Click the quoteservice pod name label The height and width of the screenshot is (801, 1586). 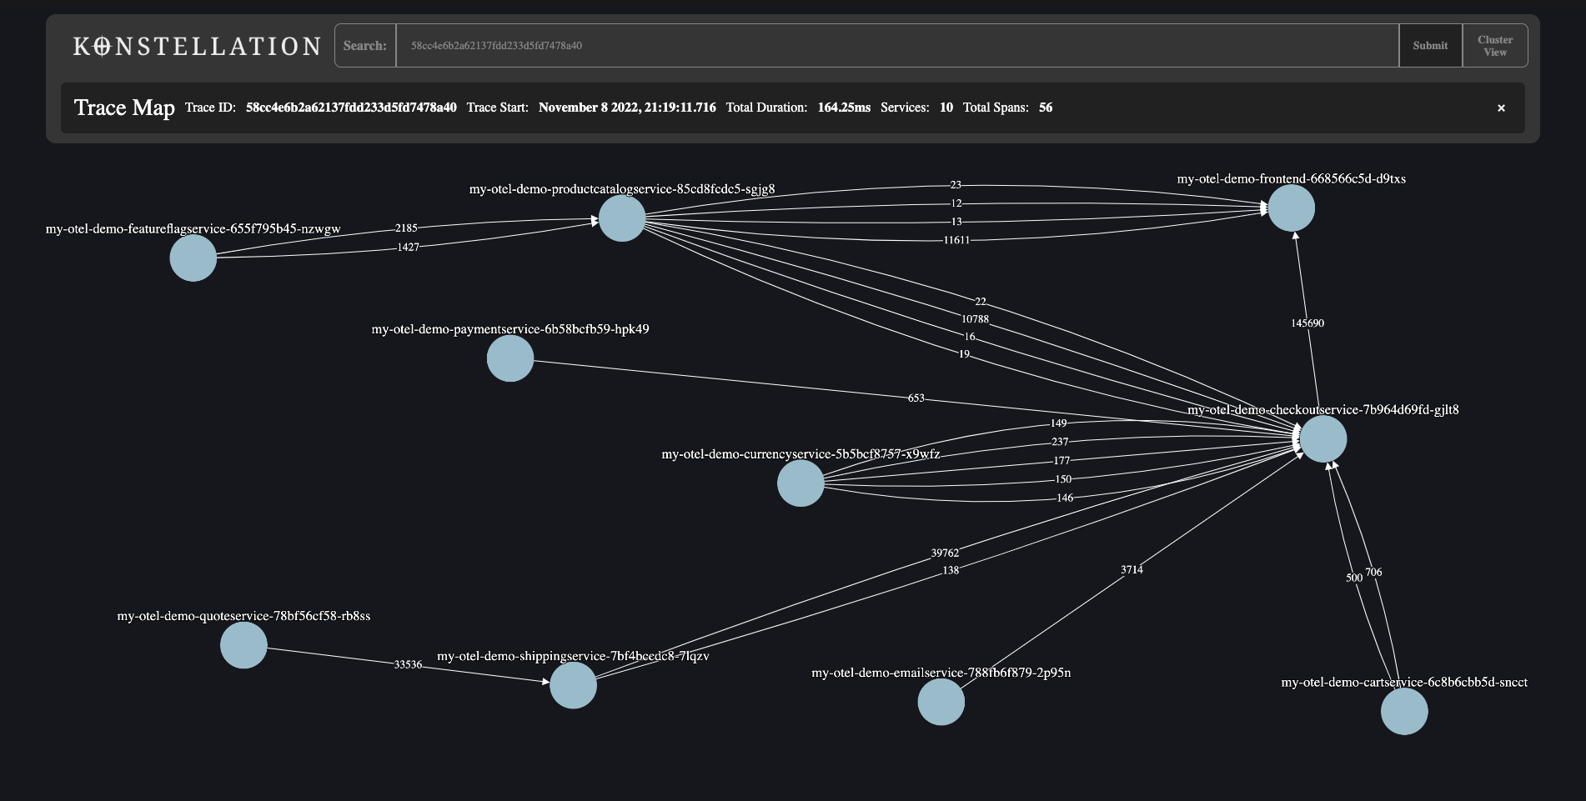(243, 616)
